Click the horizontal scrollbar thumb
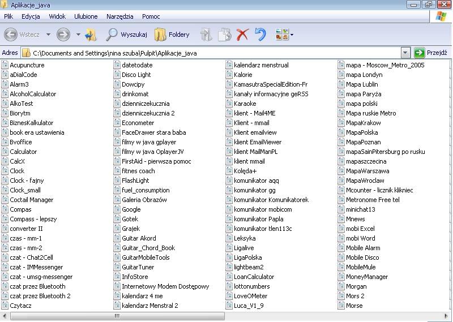453x322 pixels. tap(117, 316)
